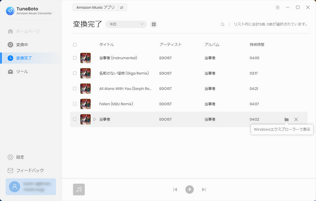
Task: Click the ツール briefcase icon
Action: coord(10,72)
